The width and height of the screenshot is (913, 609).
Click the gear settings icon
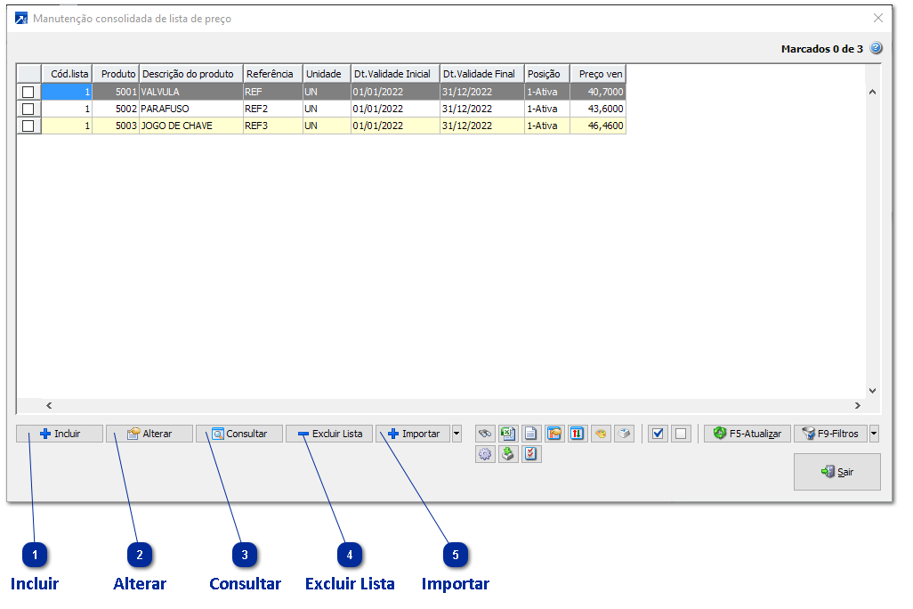(485, 454)
